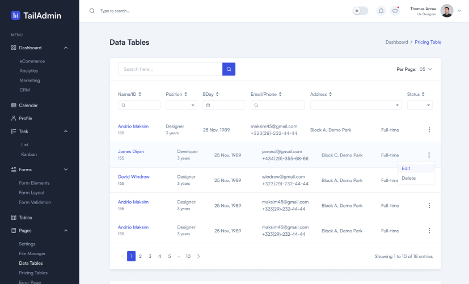The height and width of the screenshot is (284, 469).
Task: Open three-dot menu on fourth row Andrio Maksim
Action: pyautogui.click(x=429, y=205)
